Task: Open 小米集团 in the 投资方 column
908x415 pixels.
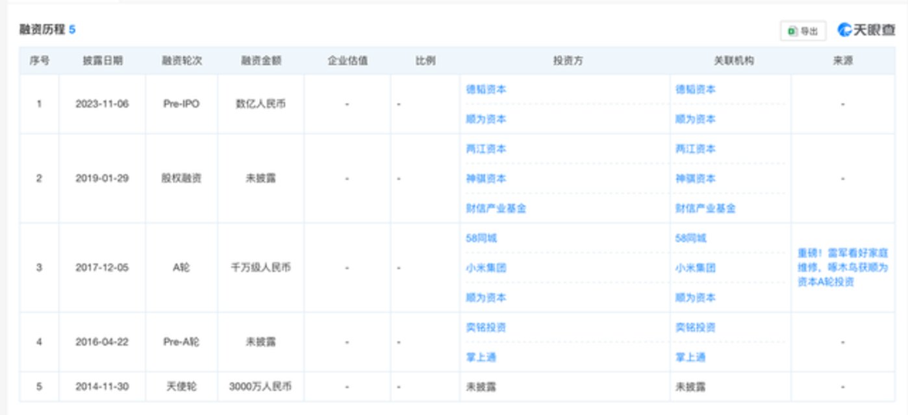Action: [x=486, y=268]
